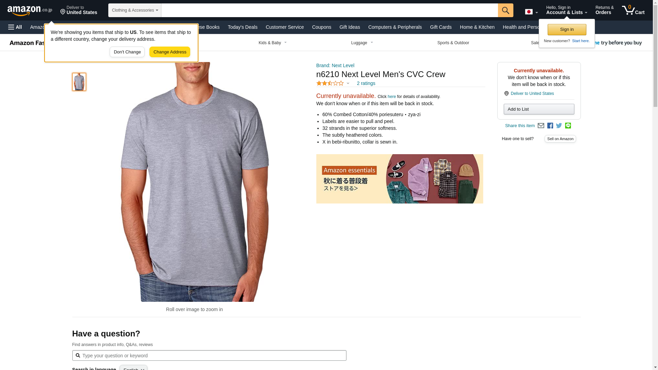Open the All hamburger menu
Viewport: 658px width, 370px height.
pos(15,27)
